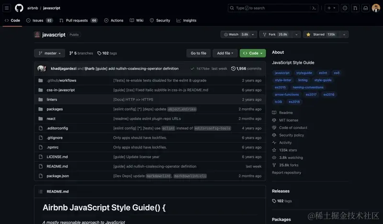The height and width of the screenshot is (224, 383).
Task: Open the 25.8k forks link
Action: click(285, 165)
